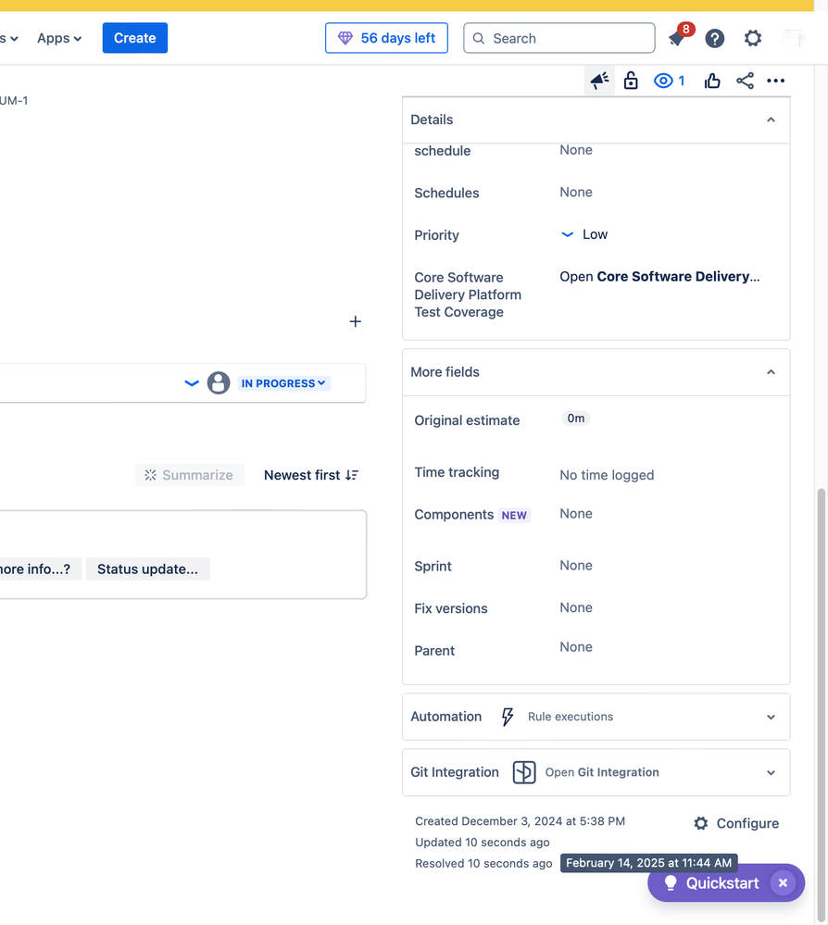Image resolution: width=828 pixels, height=925 pixels.
Task: Click the Configure gear icon
Action: (x=700, y=823)
